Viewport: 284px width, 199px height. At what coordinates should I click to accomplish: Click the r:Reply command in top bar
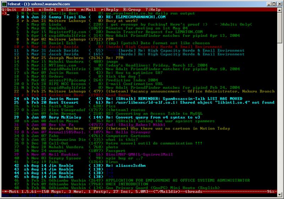click(110, 10)
